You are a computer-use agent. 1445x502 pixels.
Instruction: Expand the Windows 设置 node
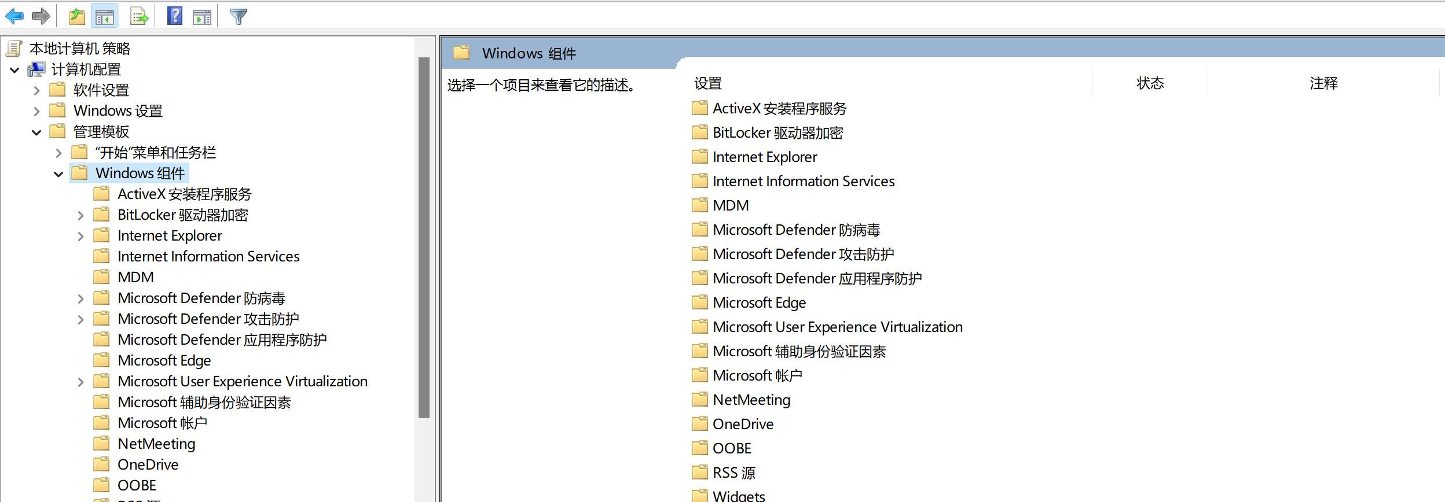coord(36,111)
